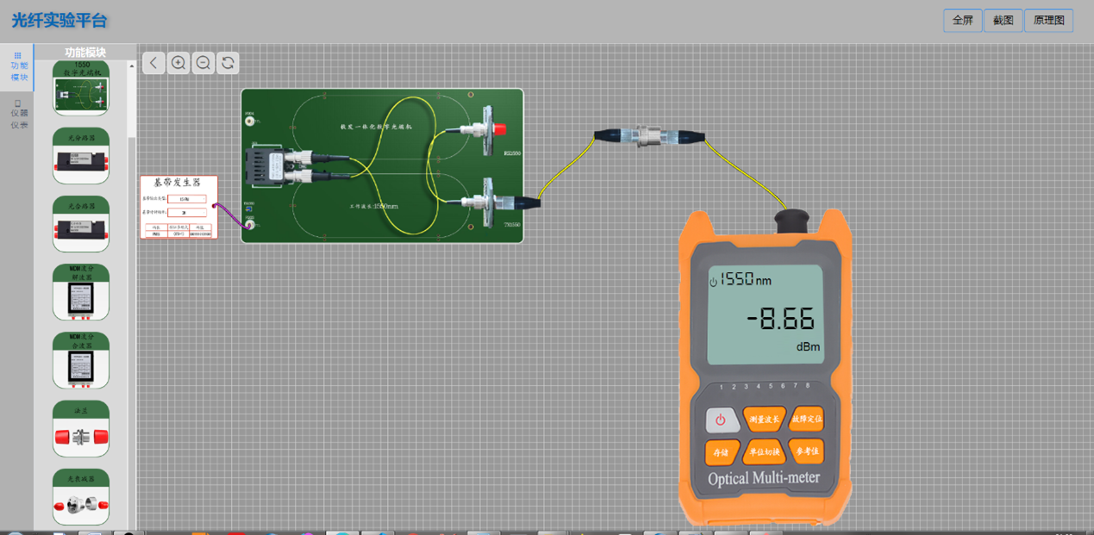Select the WDM demultiplexer (解波器) module
The width and height of the screenshot is (1094, 535).
point(81,292)
